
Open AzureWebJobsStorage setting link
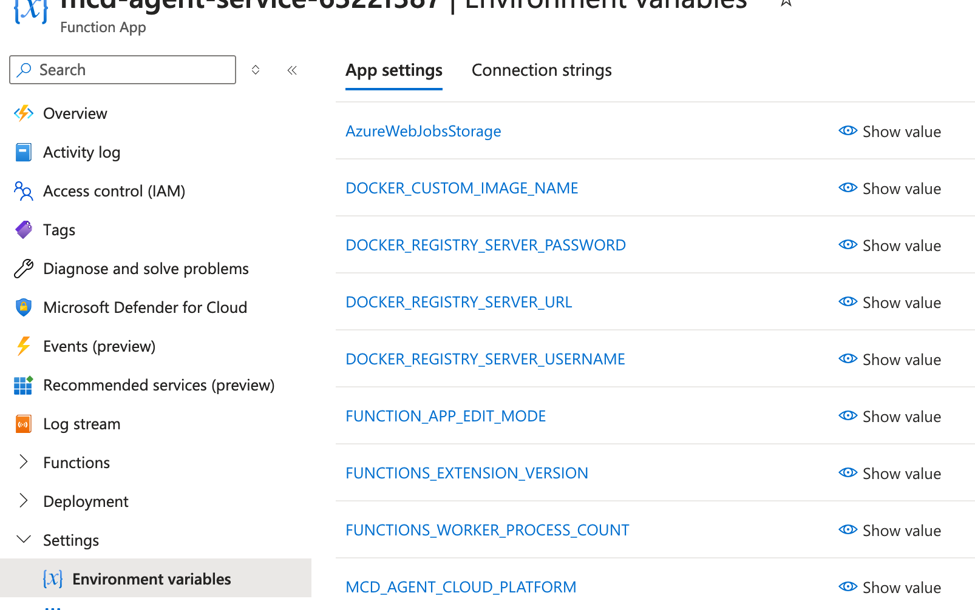(x=423, y=132)
